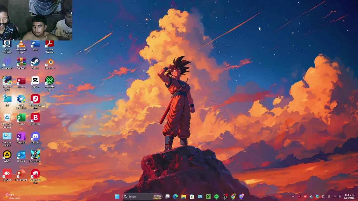Launch VLC media player from desktop
Viewport: 358px width, 201px height.
coord(21,47)
